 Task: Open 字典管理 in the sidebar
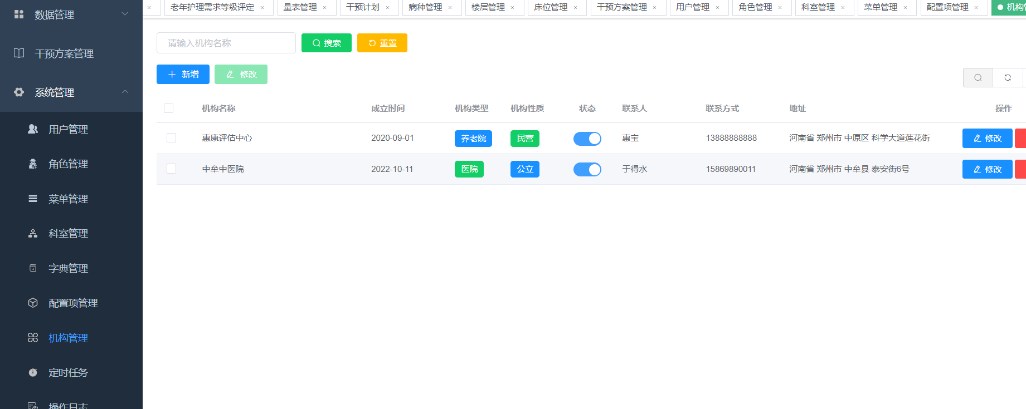pyautogui.click(x=68, y=268)
